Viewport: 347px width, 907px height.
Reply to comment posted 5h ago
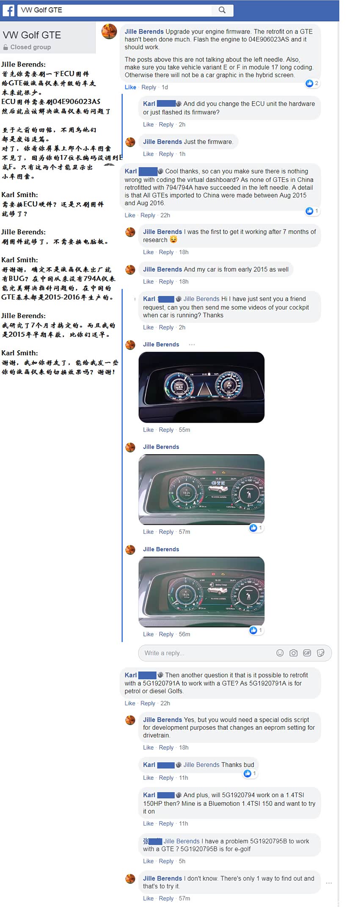pyautogui.click(x=166, y=861)
